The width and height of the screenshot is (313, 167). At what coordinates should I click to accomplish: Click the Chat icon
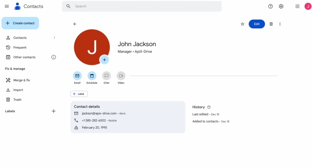(107, 76)
